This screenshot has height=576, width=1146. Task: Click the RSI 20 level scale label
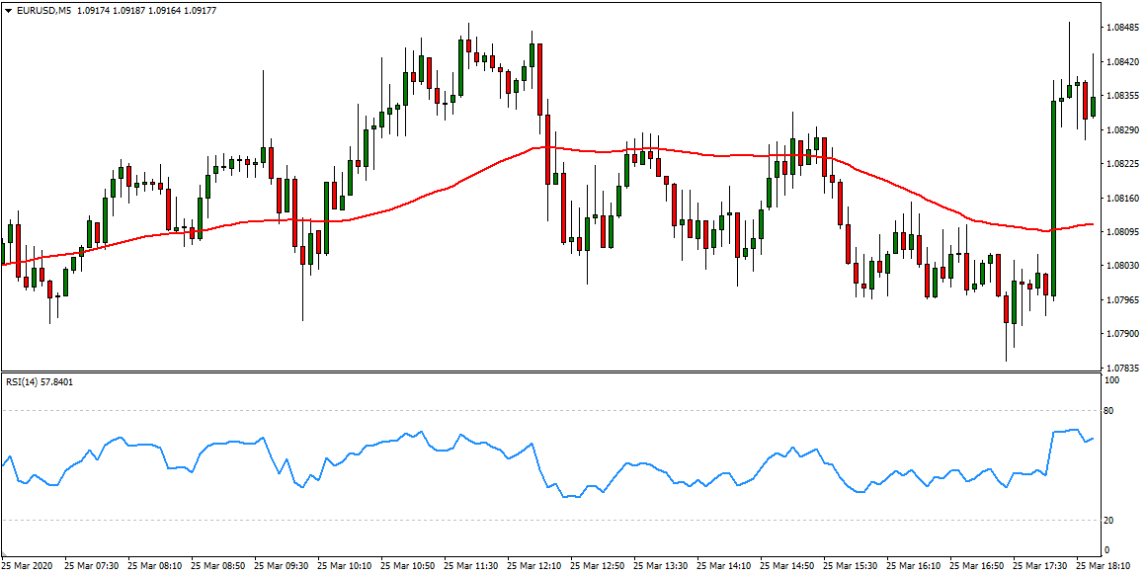[x=1109, y=521]
